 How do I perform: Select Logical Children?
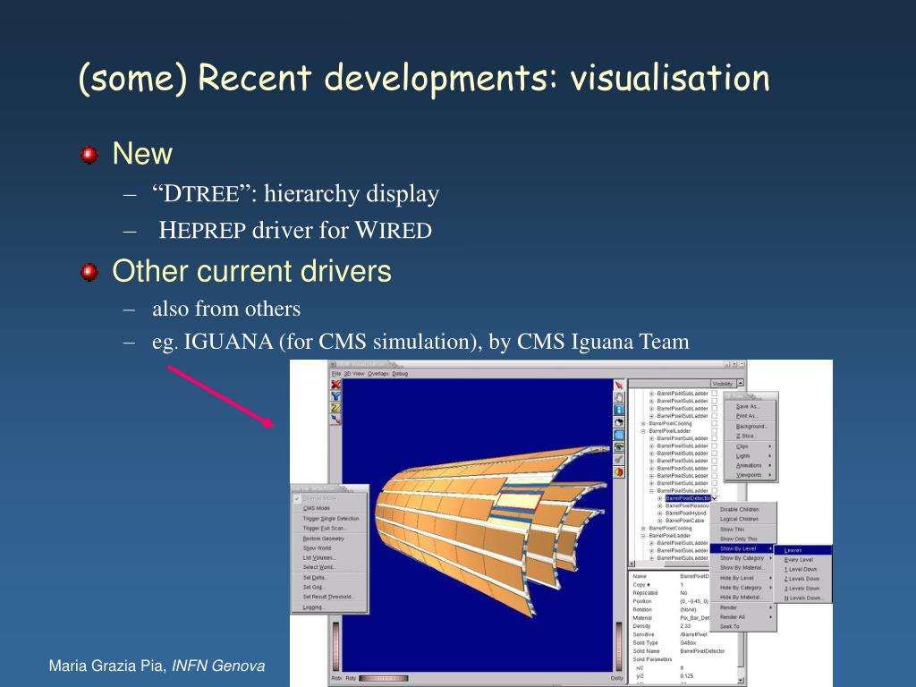(743, 520)
